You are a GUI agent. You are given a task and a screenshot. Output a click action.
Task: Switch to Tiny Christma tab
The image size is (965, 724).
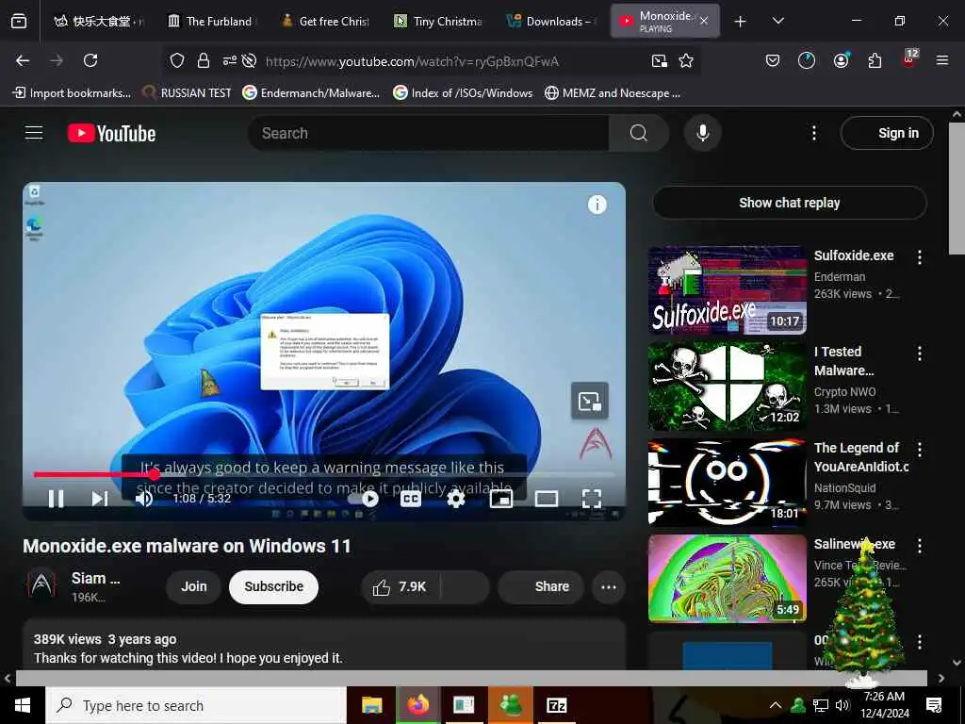(438, 21)
